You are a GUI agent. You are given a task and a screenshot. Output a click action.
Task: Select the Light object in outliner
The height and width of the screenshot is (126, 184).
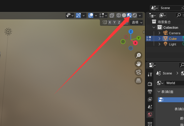point(172,44)
